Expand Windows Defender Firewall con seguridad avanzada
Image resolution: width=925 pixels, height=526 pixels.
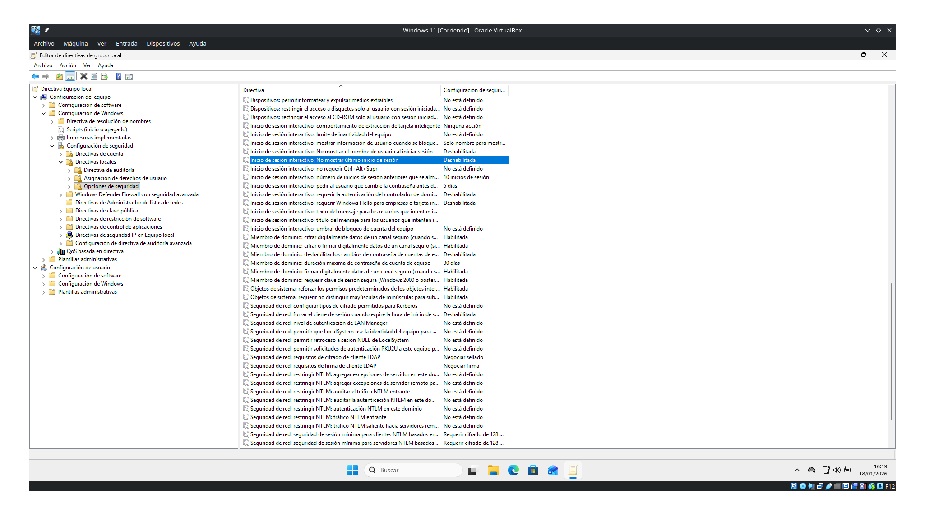(61, 194)
